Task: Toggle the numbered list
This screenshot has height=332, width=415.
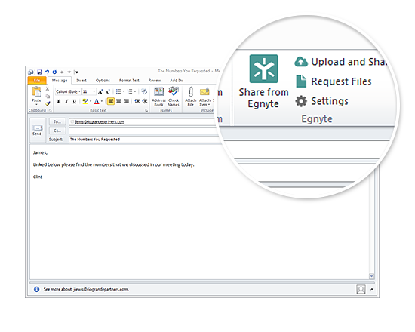Action: click(130, 91)
